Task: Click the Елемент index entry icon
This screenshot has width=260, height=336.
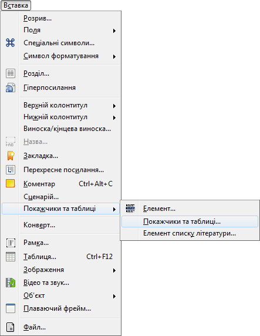Action: 130,209
